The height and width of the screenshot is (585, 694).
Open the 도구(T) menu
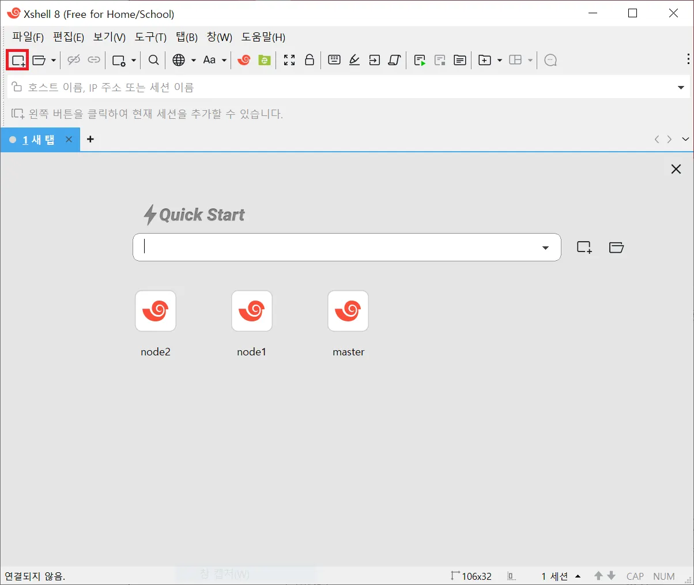pyautogui.click(x=151, y=37)
